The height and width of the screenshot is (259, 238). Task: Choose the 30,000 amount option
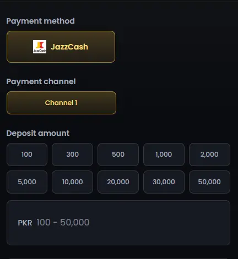(164, 182)
